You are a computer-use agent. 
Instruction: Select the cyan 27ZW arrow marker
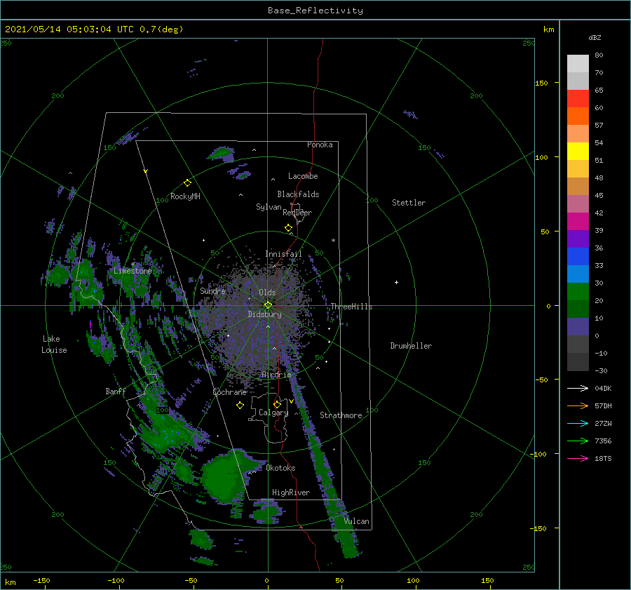[x=578, y=423]
